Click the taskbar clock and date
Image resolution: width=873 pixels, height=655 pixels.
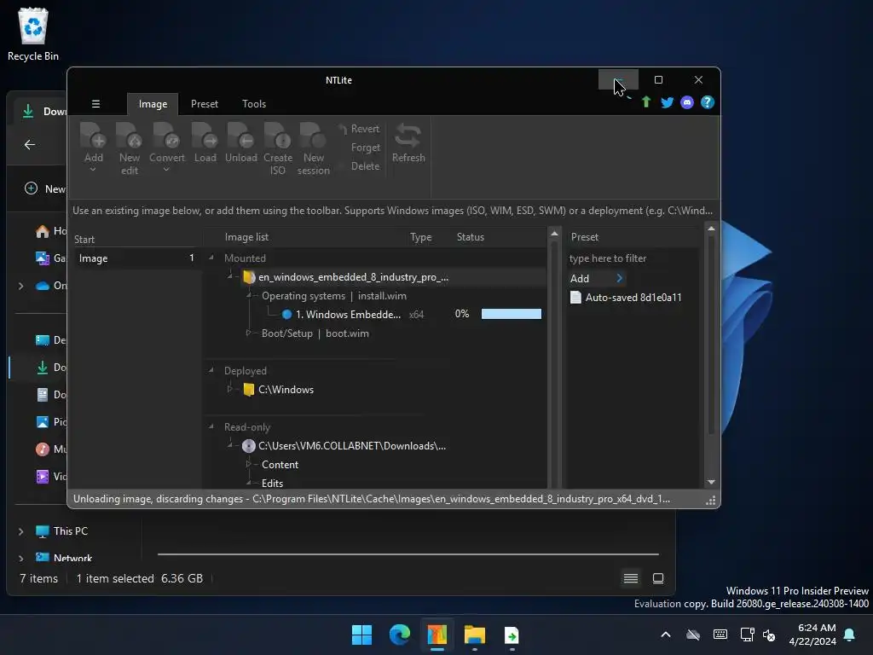point(812,635)
